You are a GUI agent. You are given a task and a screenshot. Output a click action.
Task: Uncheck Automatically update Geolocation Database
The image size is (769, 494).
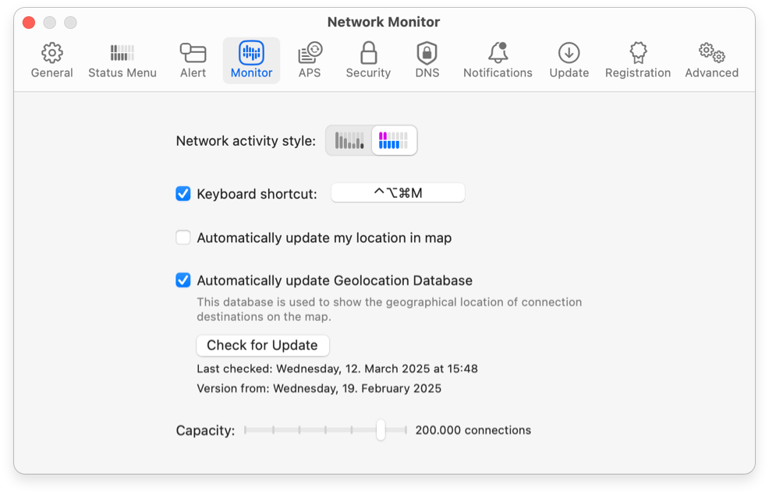pyautogui.click(x=183, y=281)
